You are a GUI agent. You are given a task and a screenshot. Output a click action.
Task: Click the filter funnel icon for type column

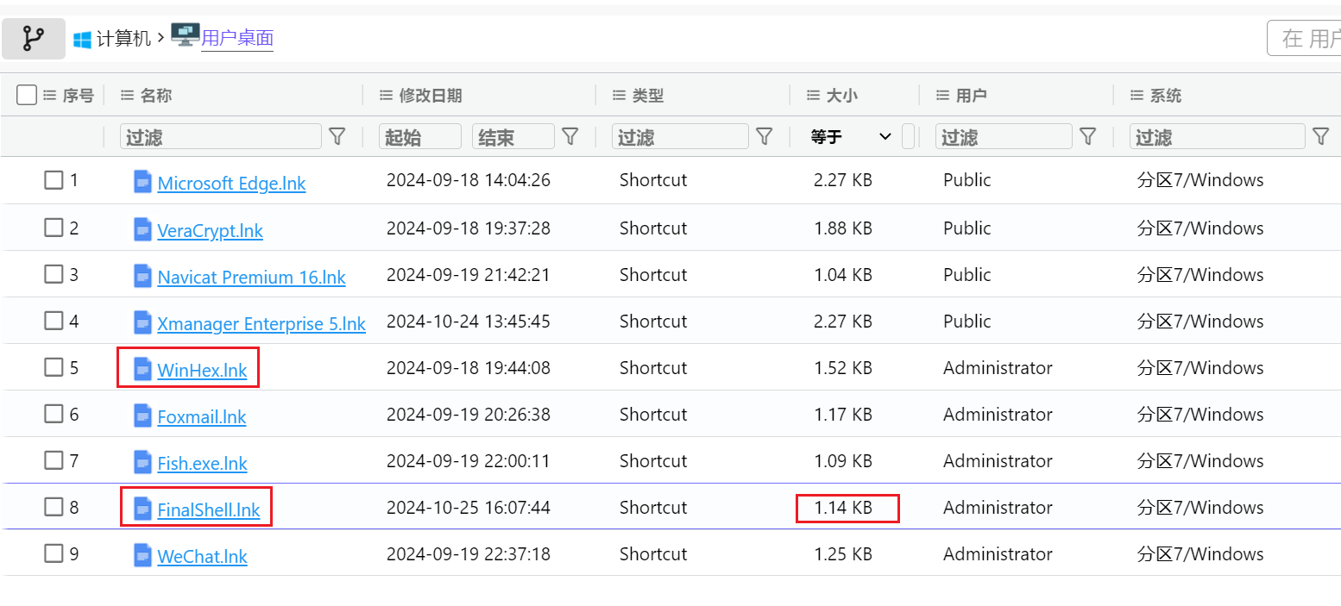tap(764, 136)
